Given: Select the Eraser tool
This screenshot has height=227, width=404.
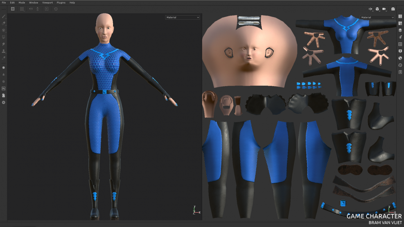Looking at the screenshot, I should tap(4, 23).
